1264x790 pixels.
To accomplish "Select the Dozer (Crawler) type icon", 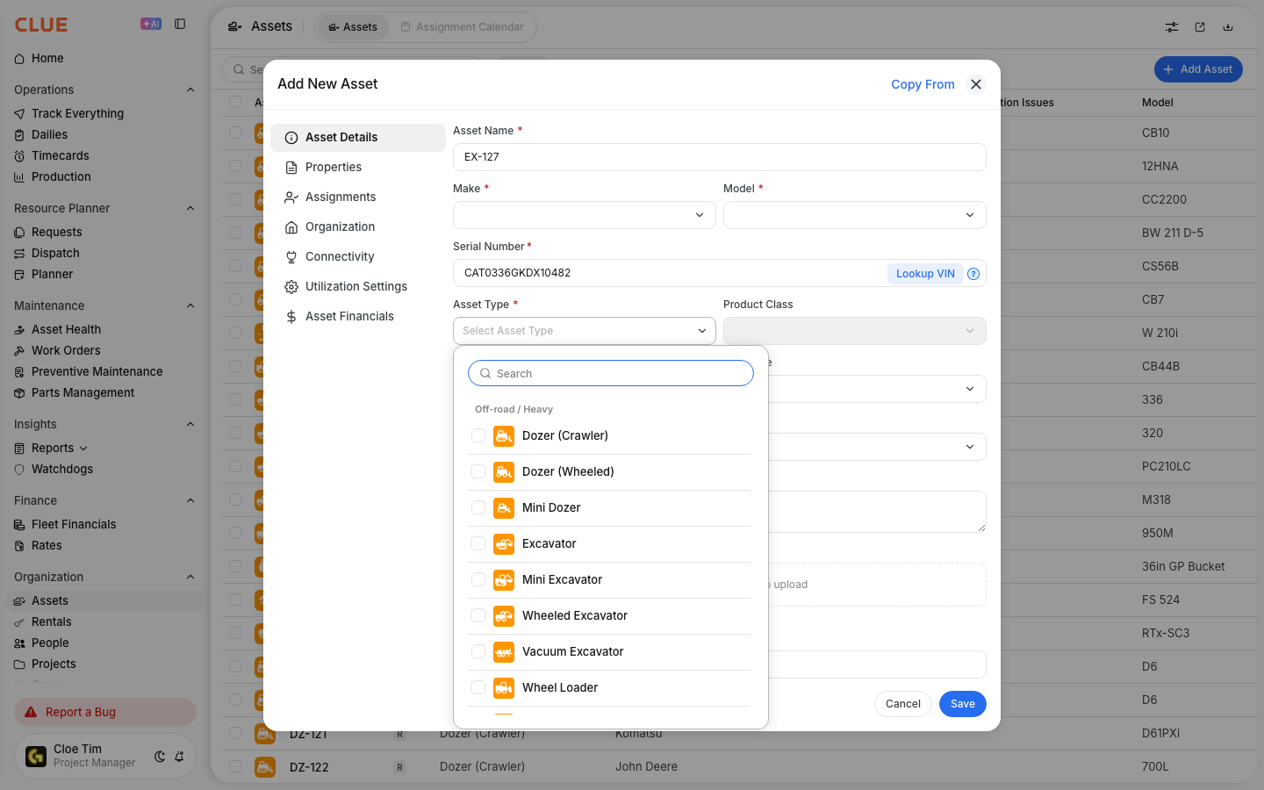I will click(x=504, y=436).
